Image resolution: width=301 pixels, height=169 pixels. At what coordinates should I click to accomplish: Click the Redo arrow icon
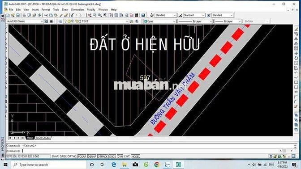pyautogui.click(x=81, y=15)
